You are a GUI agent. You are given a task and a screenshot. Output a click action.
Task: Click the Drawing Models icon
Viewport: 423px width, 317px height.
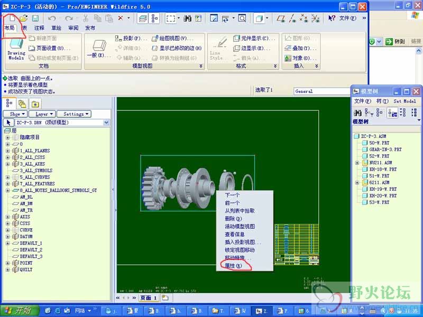click(16, 49)
